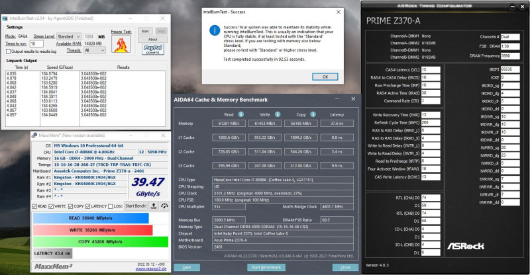Click the Channels # field showing Dual
The width and height of the screenshot is (530, 275).
tap(510, 37)
